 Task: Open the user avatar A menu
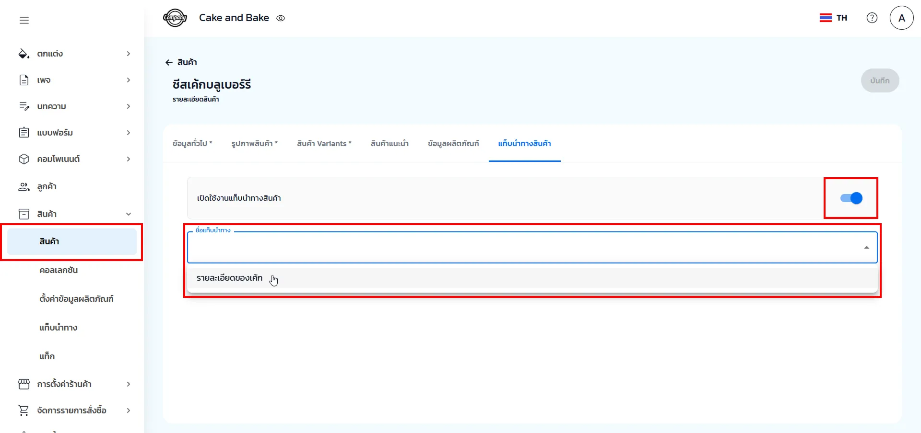(901, 18)
